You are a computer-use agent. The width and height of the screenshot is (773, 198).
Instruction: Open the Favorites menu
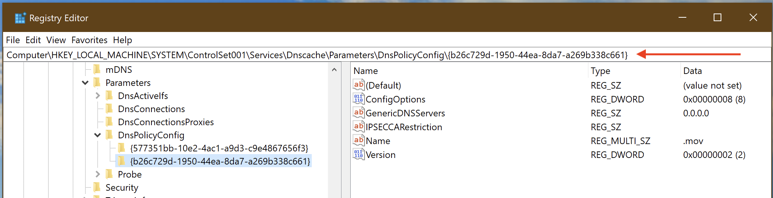pos(89,40)
